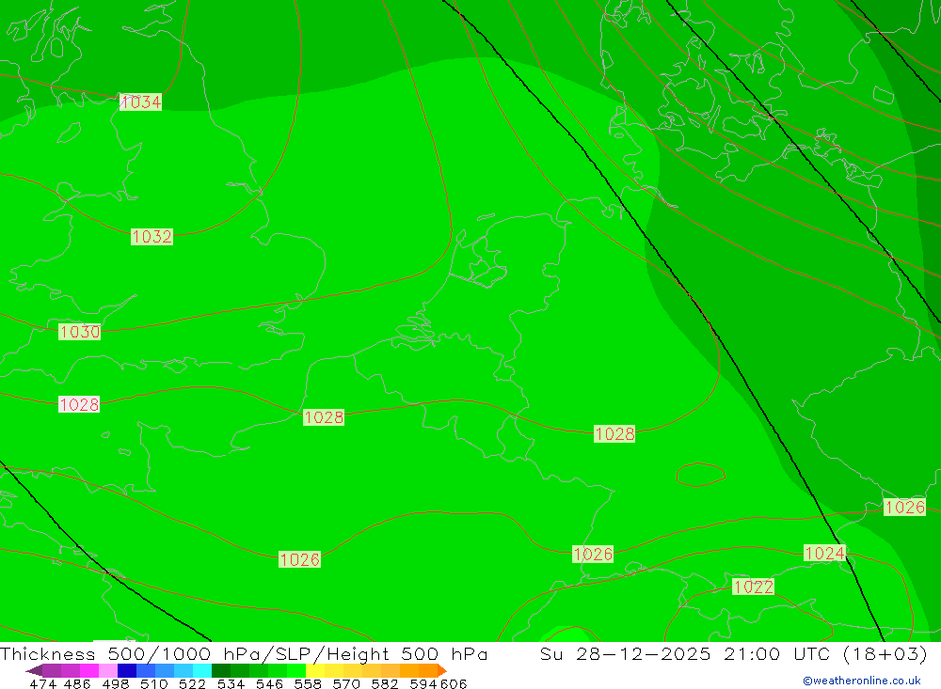Click the 522 legend value
941x689 pixels.
192,684
